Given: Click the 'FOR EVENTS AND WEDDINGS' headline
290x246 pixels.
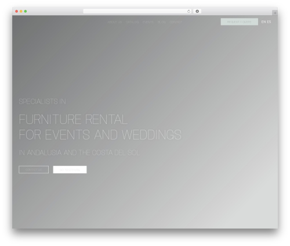Looking at the screenshot, I should click(x=100, y=134).
